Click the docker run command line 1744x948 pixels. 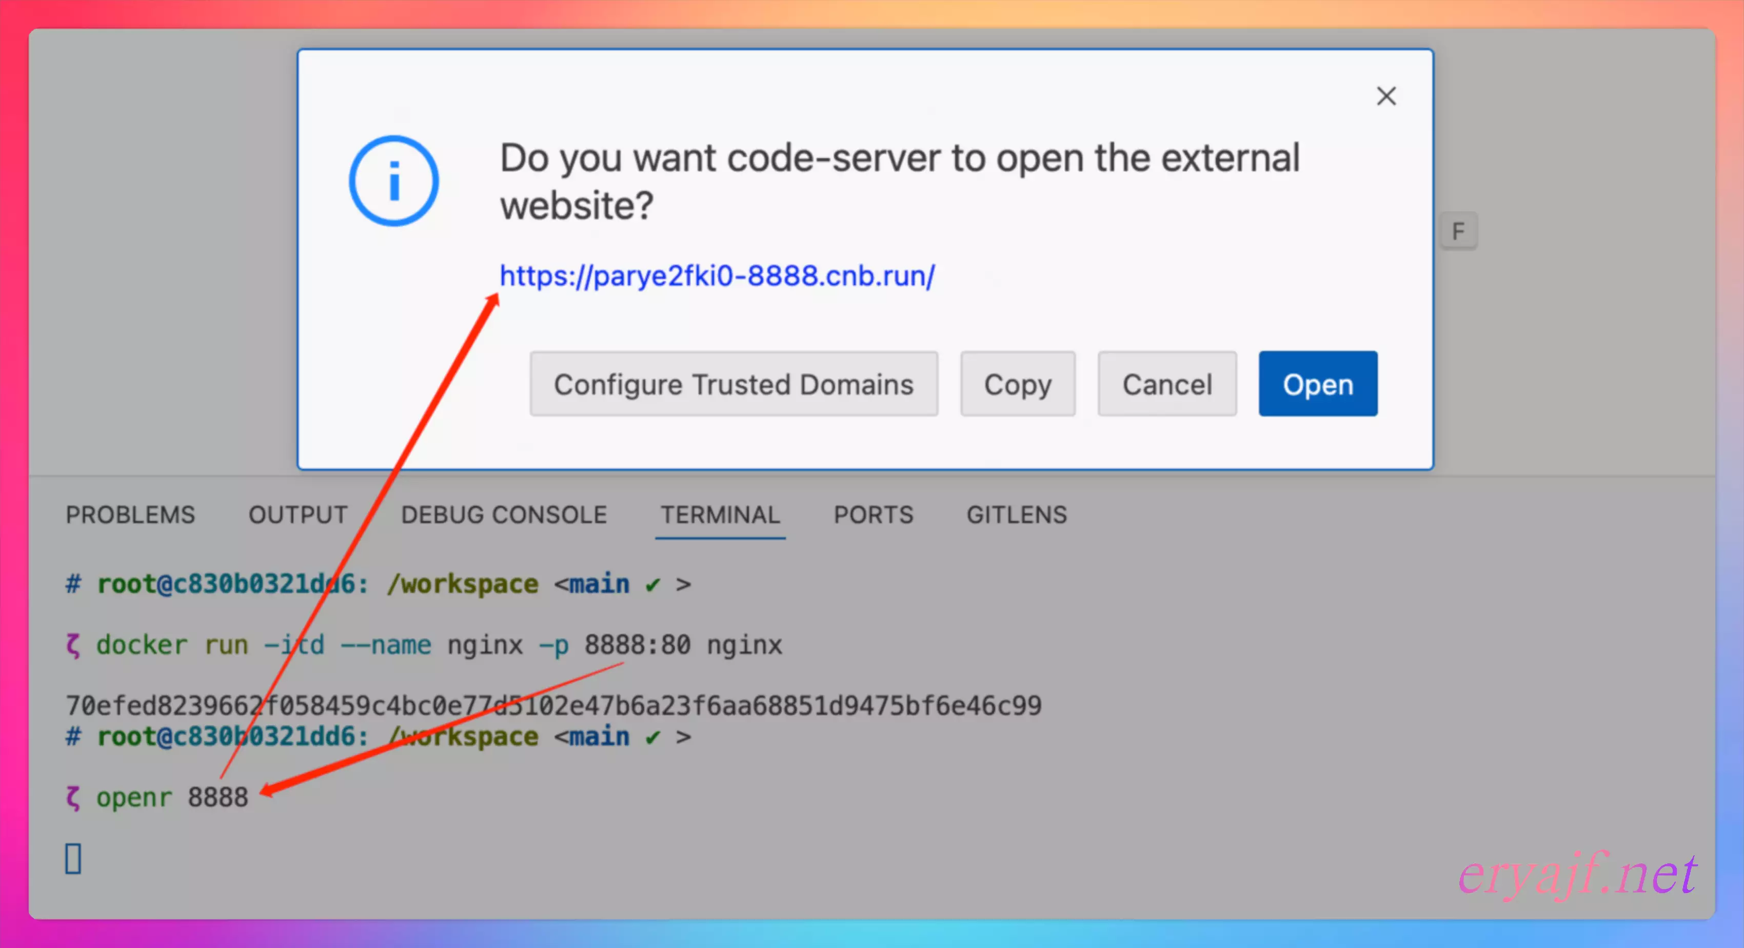[x=424, y=645]
